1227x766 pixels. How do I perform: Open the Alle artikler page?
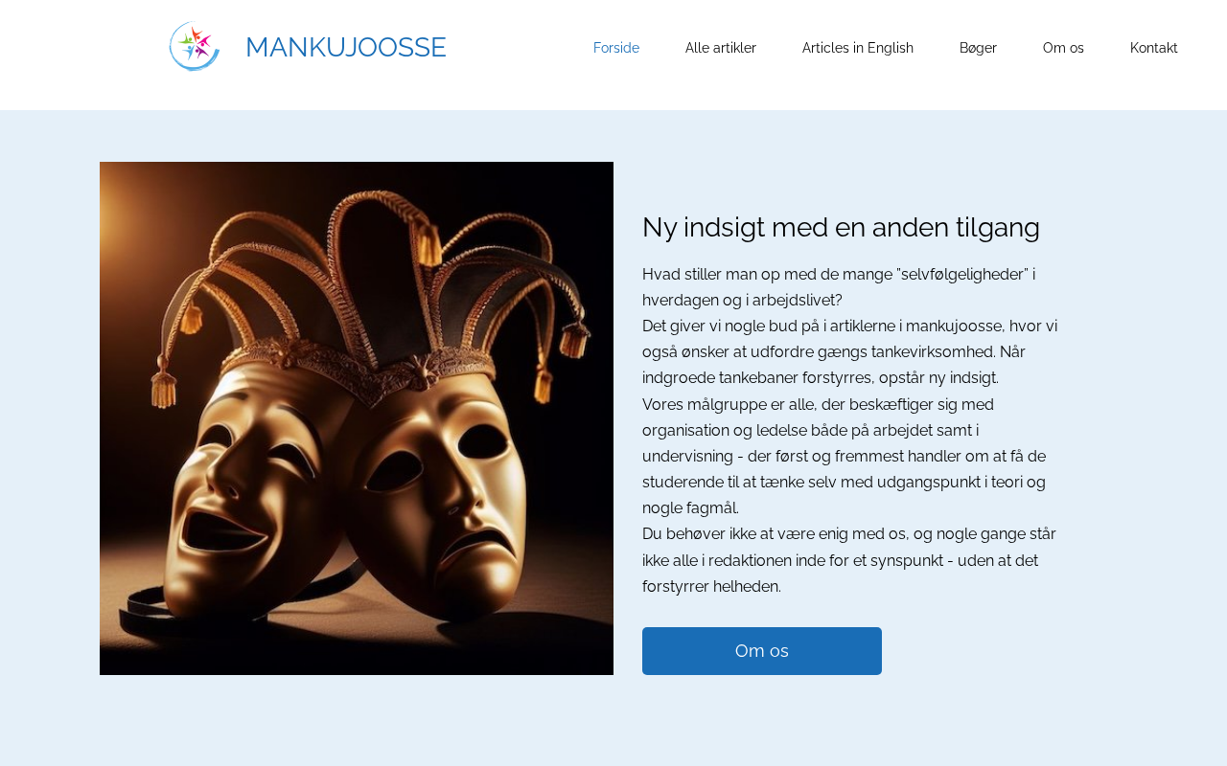pos(721,48)
